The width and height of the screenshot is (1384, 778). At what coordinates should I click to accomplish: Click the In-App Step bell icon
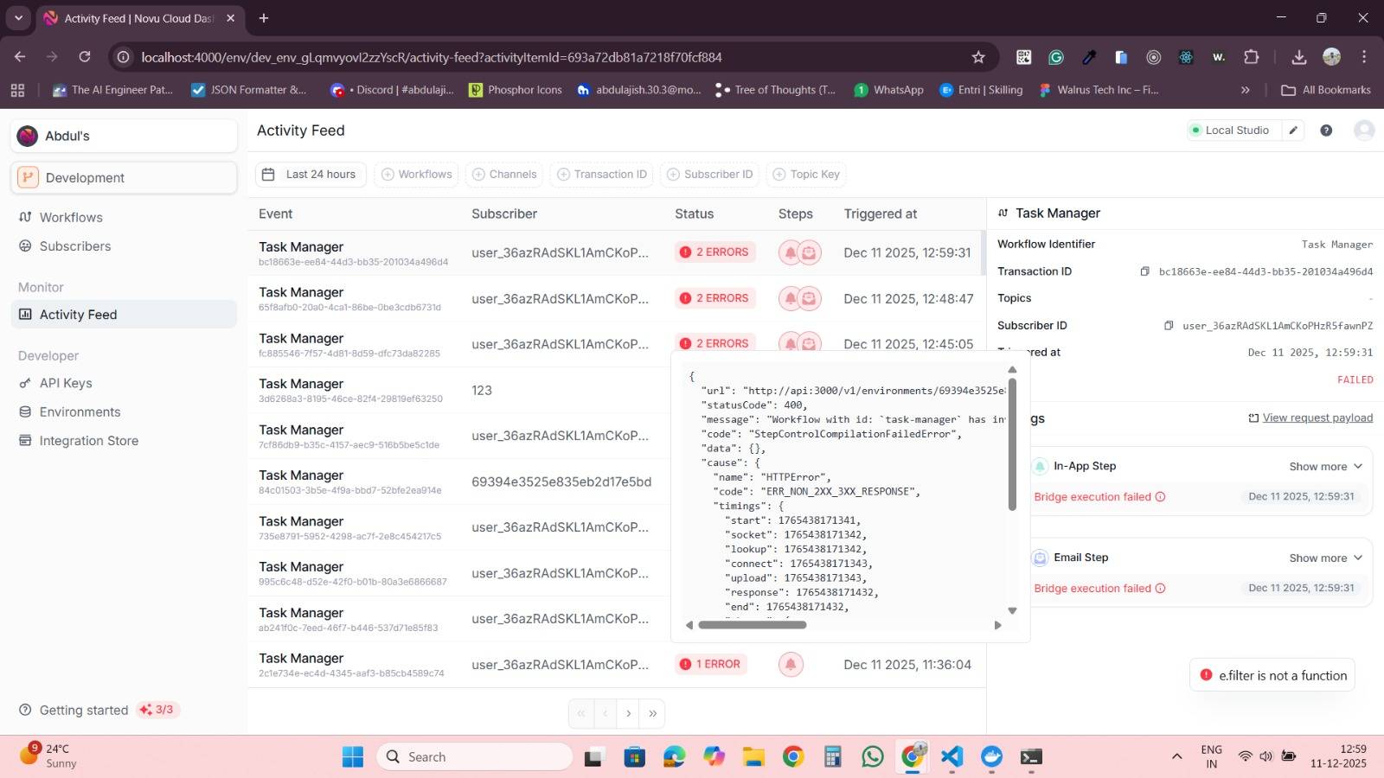[1040, 466]
